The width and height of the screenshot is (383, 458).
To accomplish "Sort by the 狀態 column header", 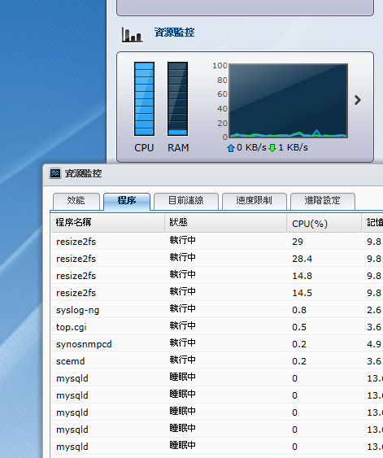I will point(226,223).
